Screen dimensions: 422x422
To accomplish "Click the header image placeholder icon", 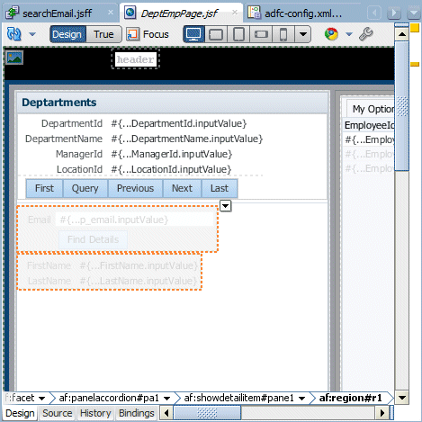I will point(14,58).
